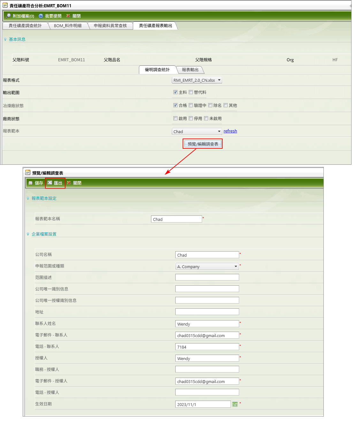Tick the 啟用 vendor status checkbox
The image size is (356, 422).
click(175, 118)
